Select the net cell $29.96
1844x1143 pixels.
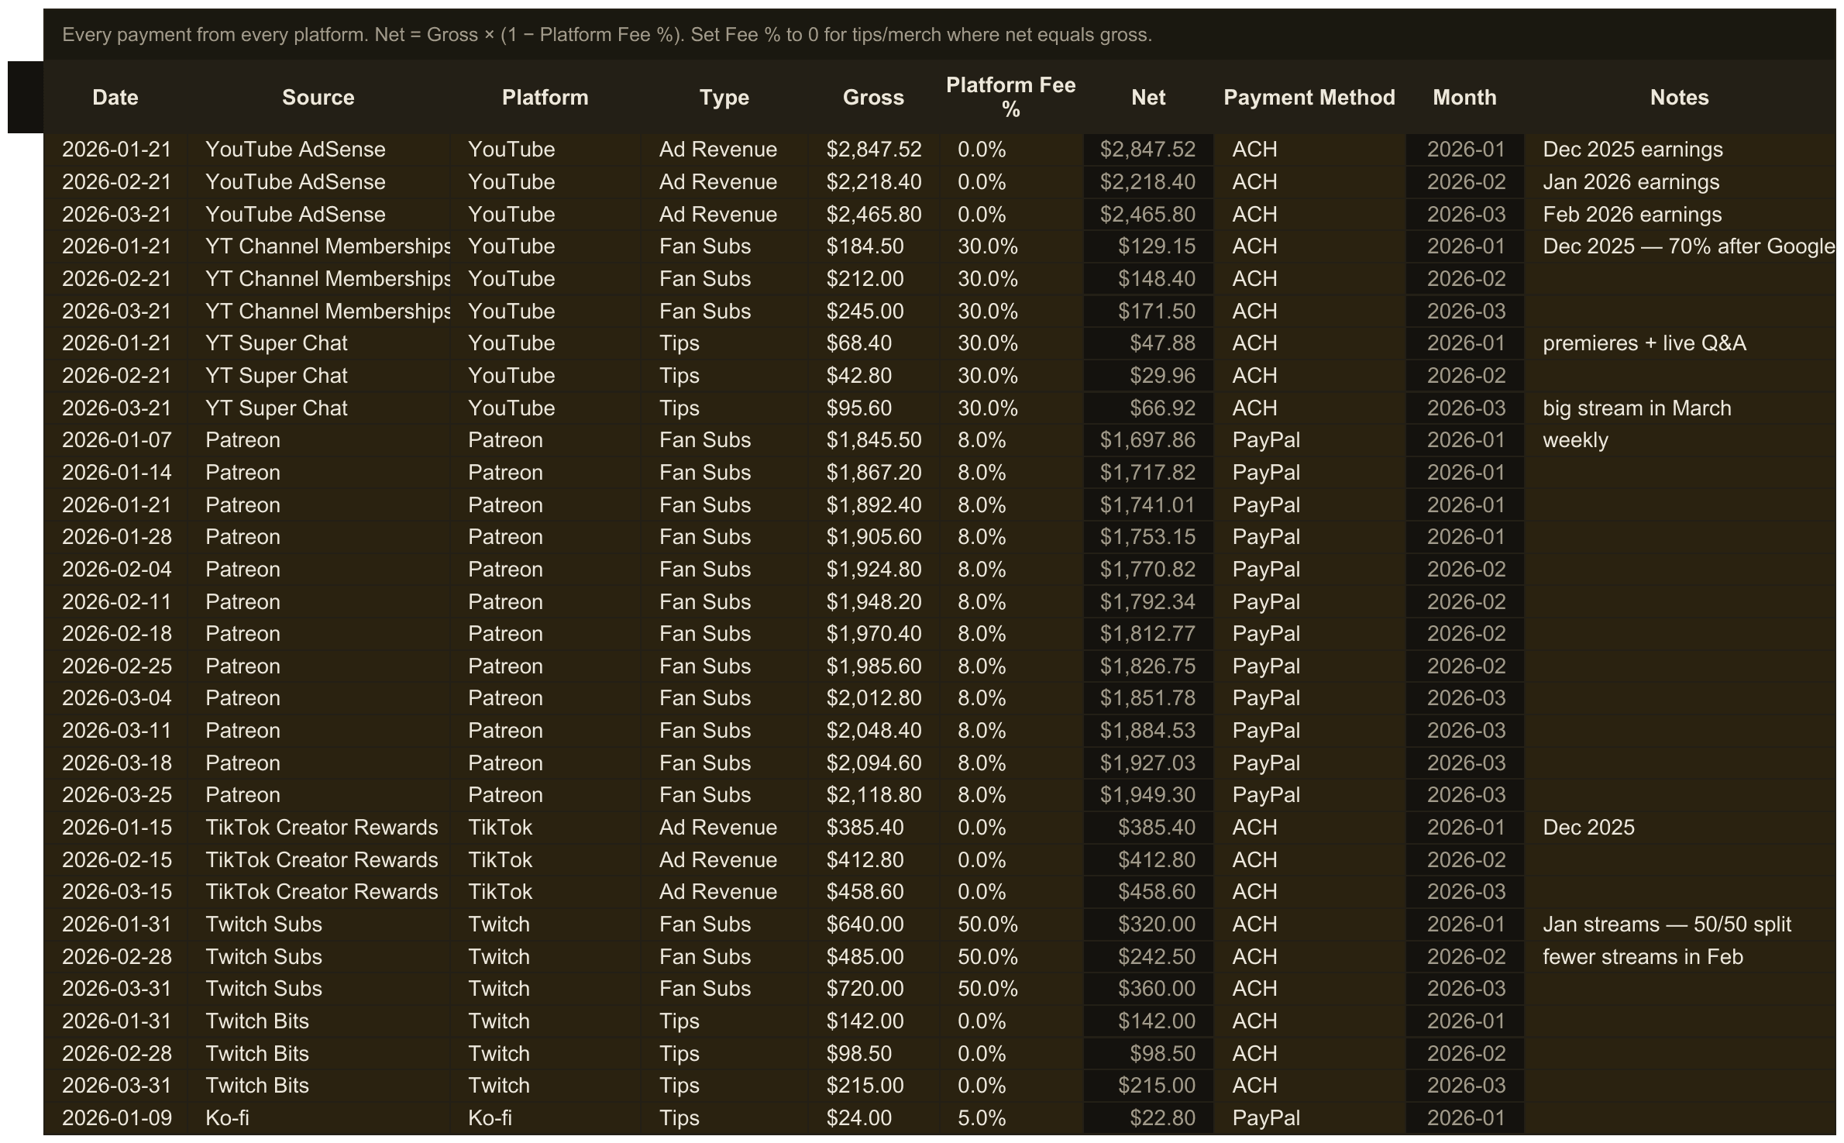[x=1148, y=376]
